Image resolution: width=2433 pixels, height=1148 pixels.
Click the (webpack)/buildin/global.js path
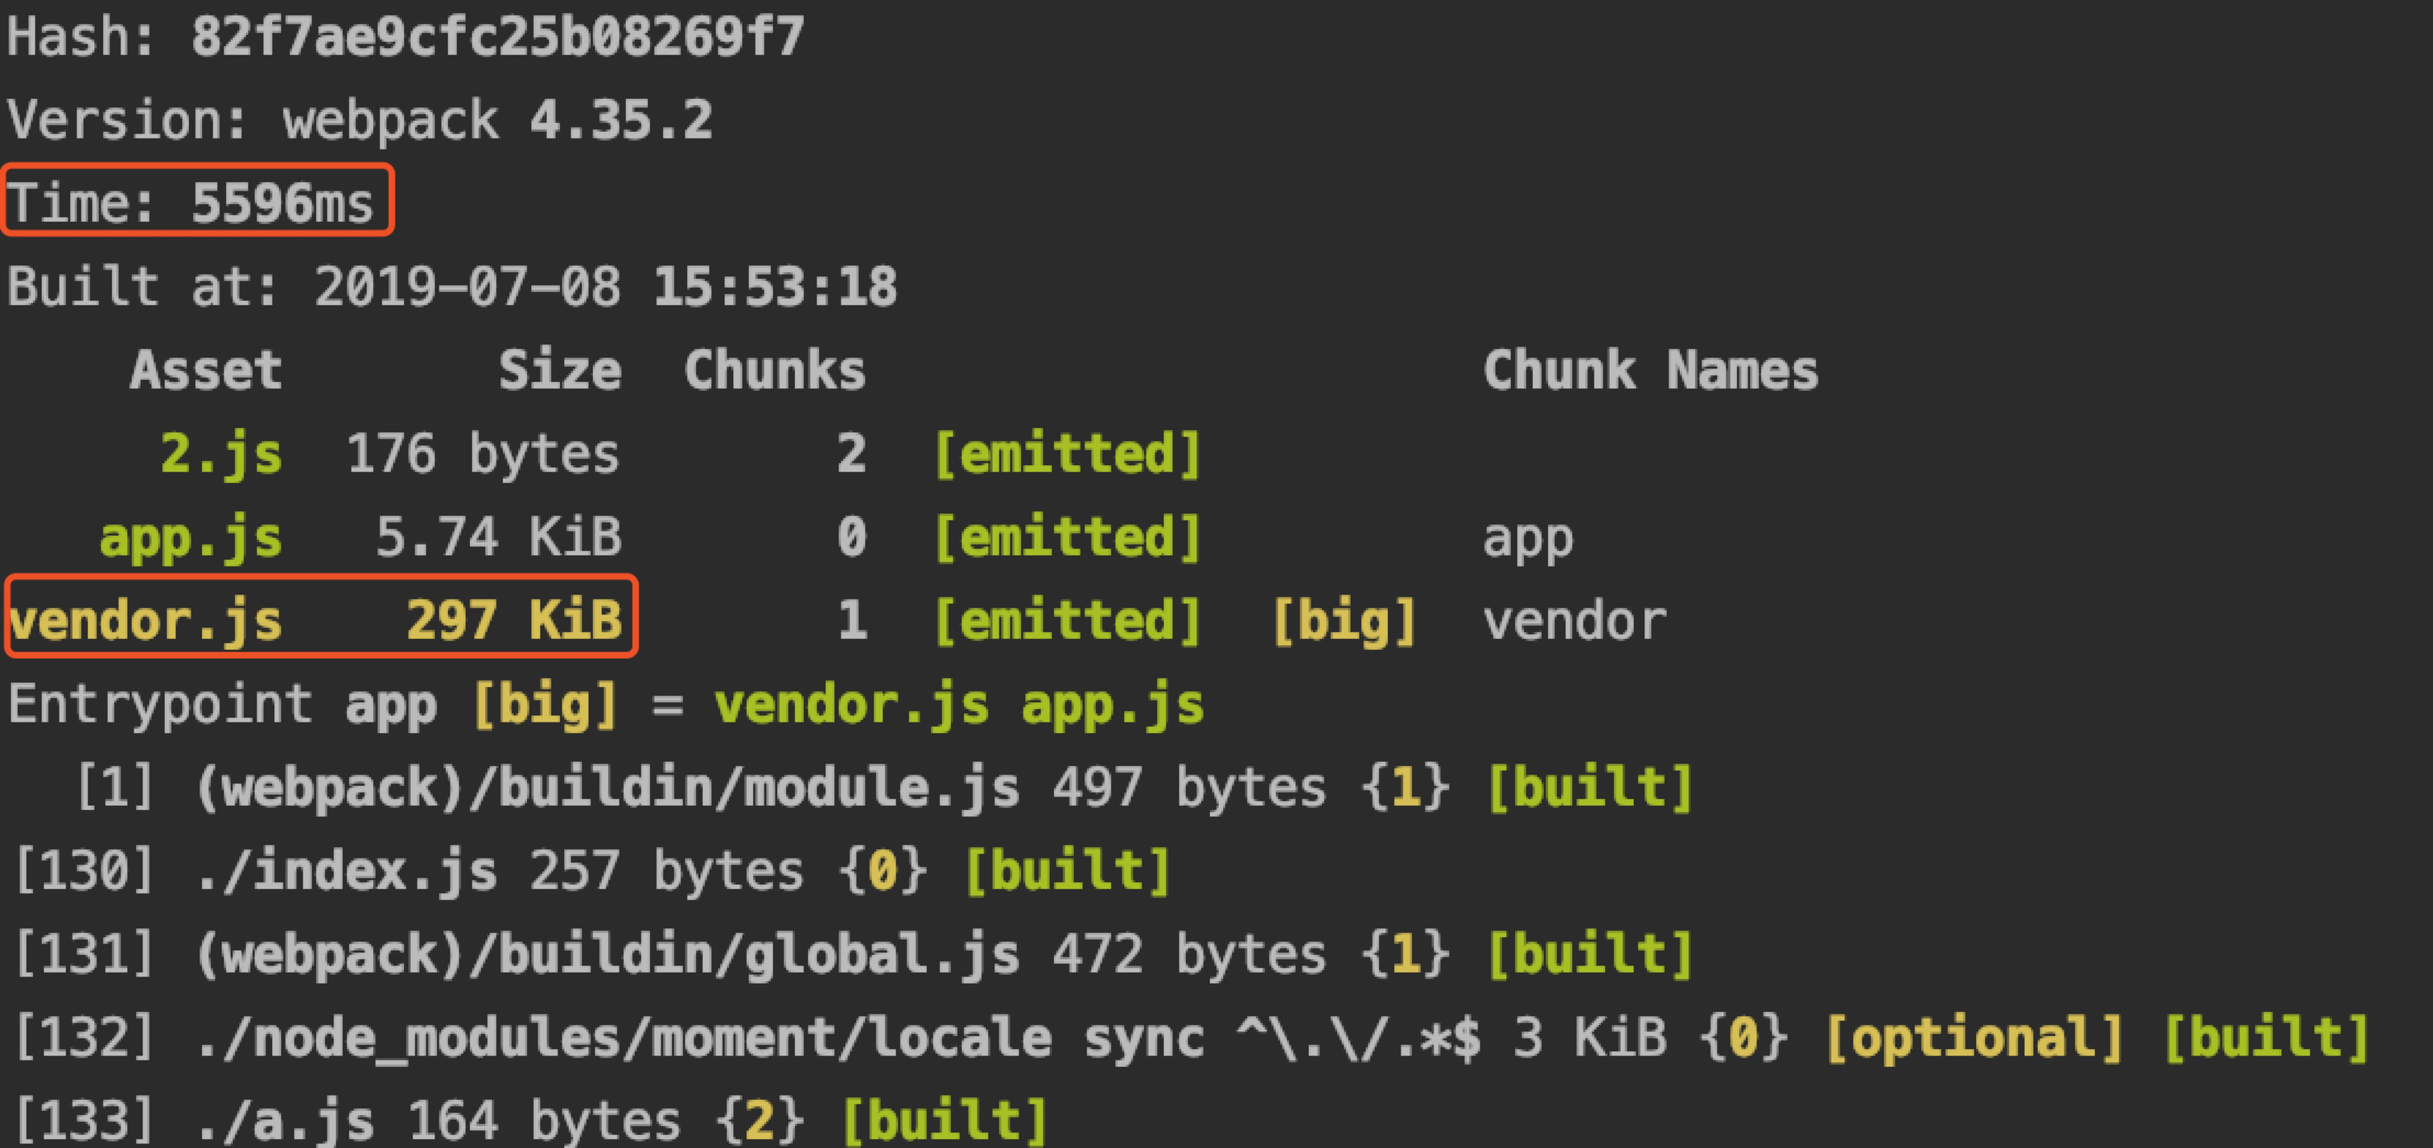pos(607,953)
